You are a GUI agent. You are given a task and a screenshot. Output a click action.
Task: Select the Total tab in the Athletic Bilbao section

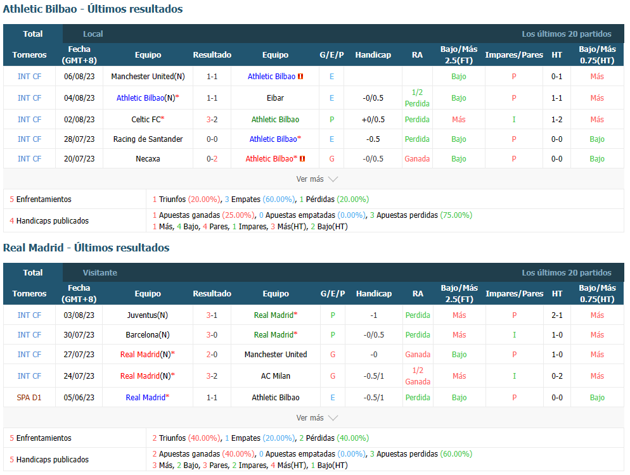(x=33, y=34)
